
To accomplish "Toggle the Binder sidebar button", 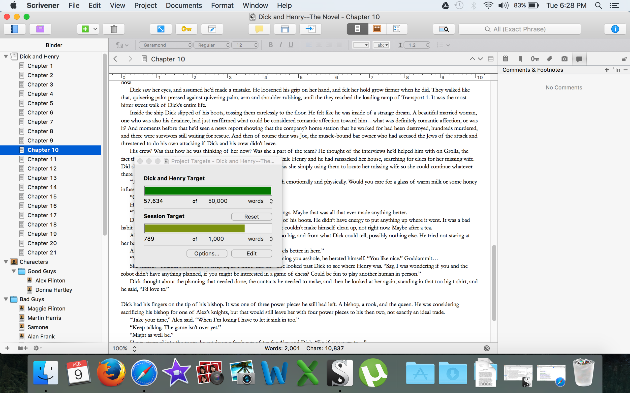I will point(15,29).
